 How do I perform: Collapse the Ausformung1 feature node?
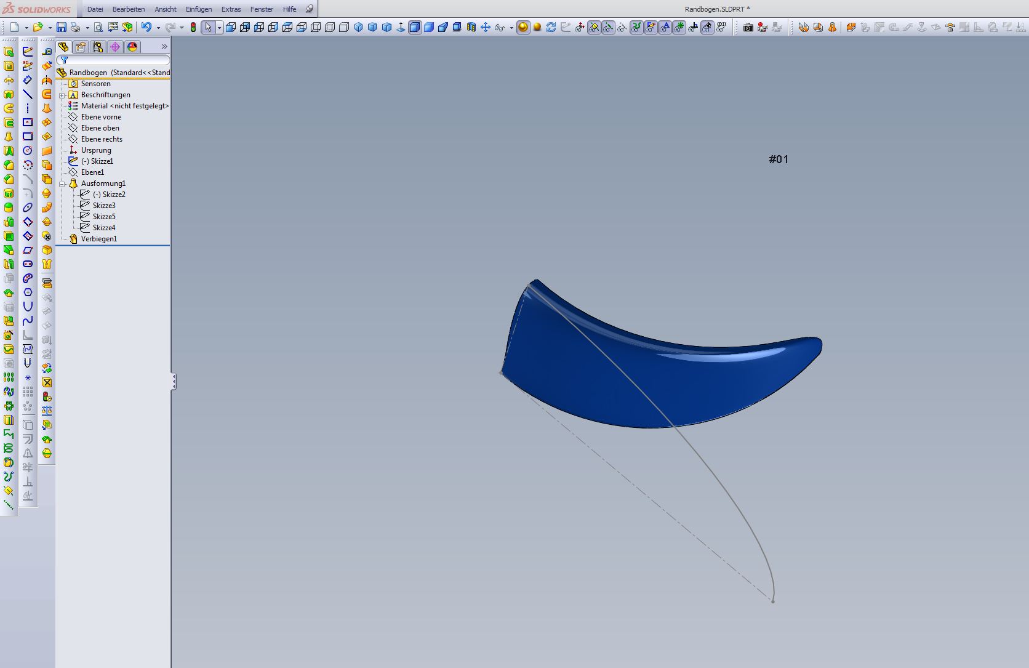pyautogui.click(x=62, y=184)
